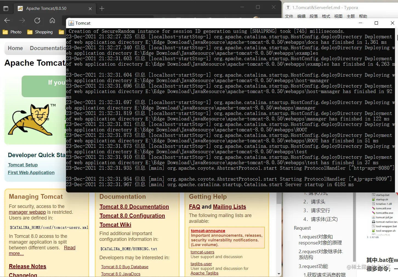Image resolution: width=398 pixels, height=277 pixels.
Task: Open the Changelog link
Action: [x=23, y=275]
